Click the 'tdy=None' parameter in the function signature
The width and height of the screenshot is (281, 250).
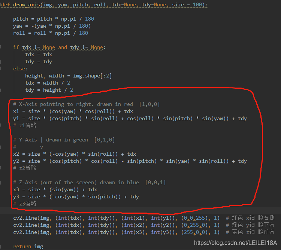pos(154,5)
